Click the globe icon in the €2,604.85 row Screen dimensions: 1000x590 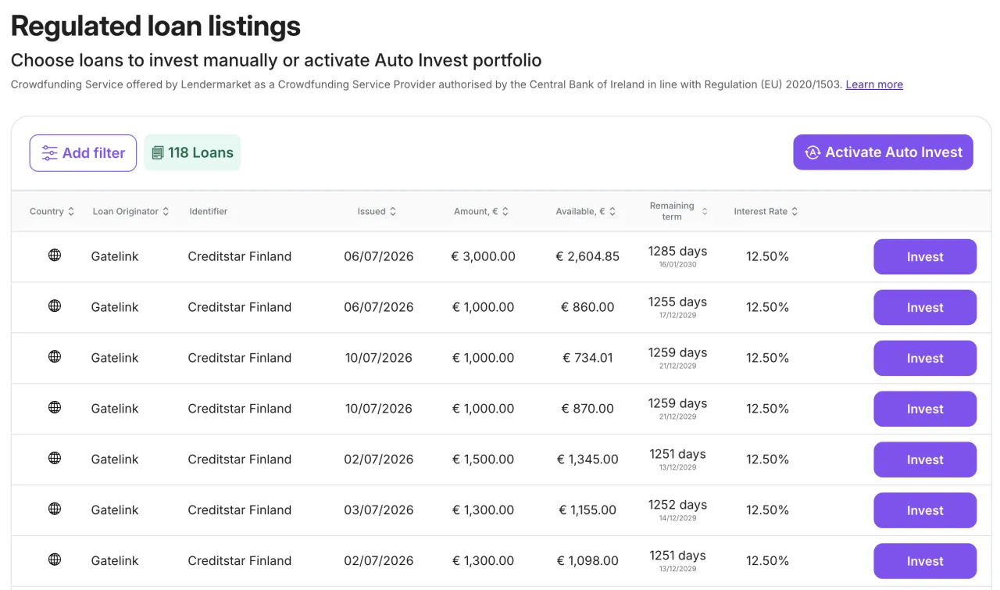(55, 255)
